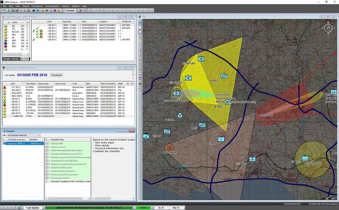Select the 'Approve CBRN 2 C' checklist activity
This screenshot has width=339, height=210.
[x=23, y=143]
